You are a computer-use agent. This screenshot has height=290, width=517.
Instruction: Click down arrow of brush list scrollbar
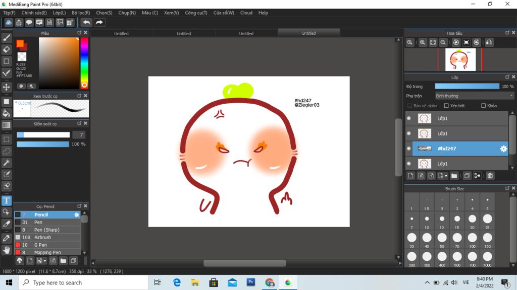pyautogui.click(x=84, y=253)
